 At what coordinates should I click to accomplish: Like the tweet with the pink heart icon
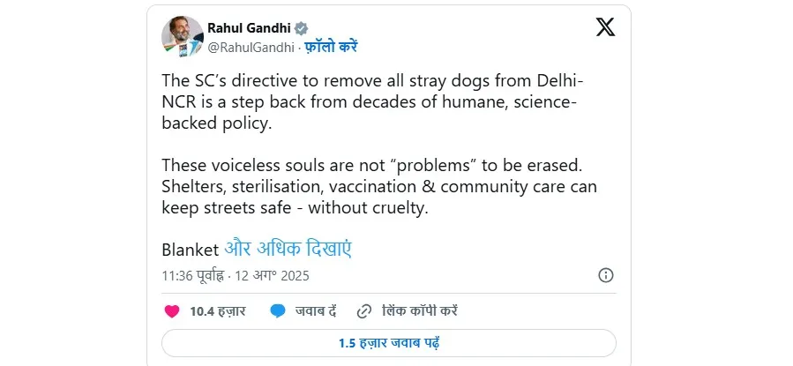coord(172,310)
